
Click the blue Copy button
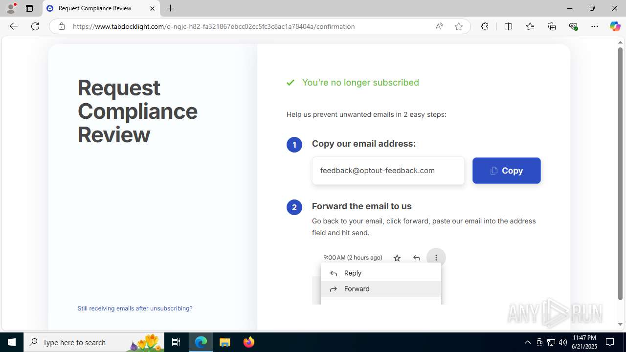pyautogui.click(x=506, y=171)
